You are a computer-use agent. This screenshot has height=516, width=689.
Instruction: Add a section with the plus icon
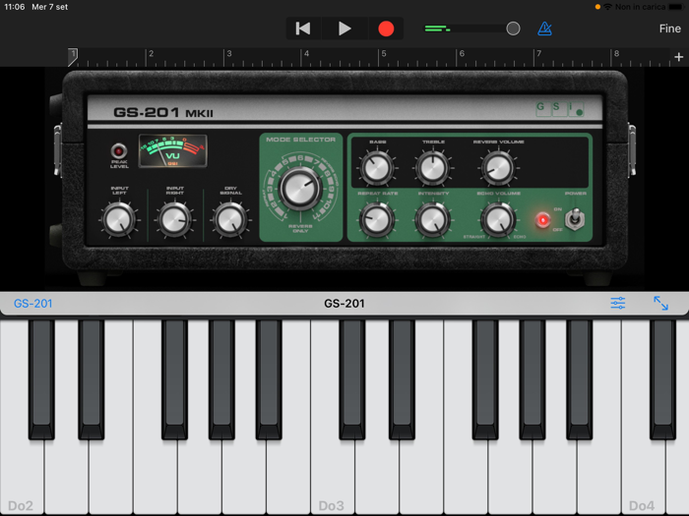tap(678, 57)
